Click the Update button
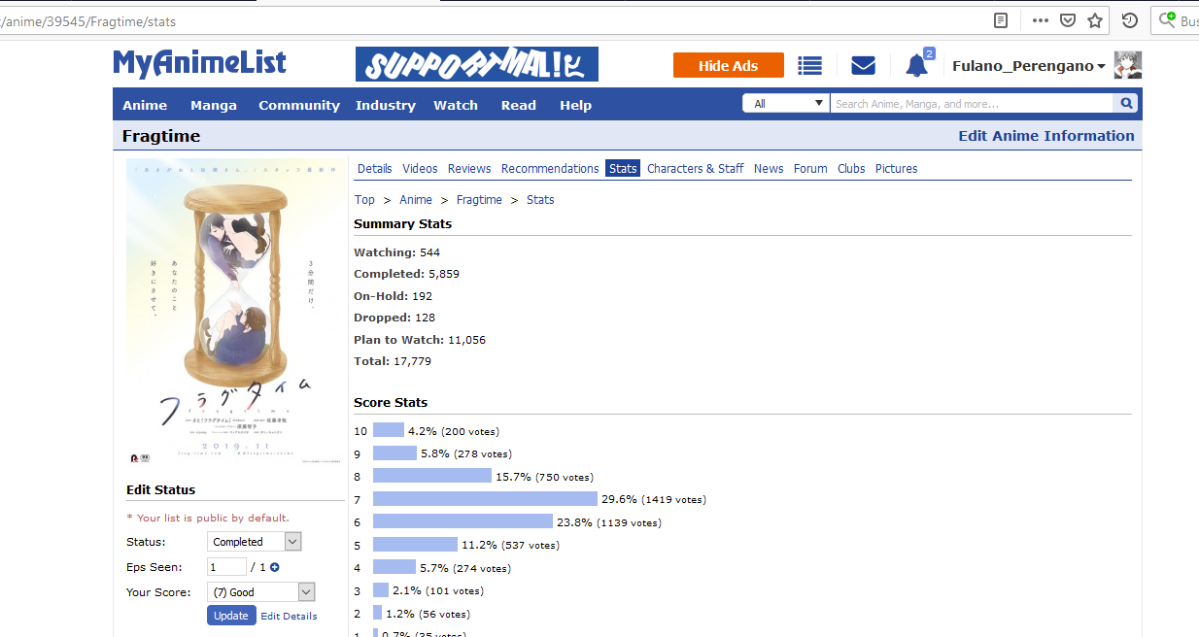The width and height of the screenshot is (1199, 637). click(x=231, y=616)
